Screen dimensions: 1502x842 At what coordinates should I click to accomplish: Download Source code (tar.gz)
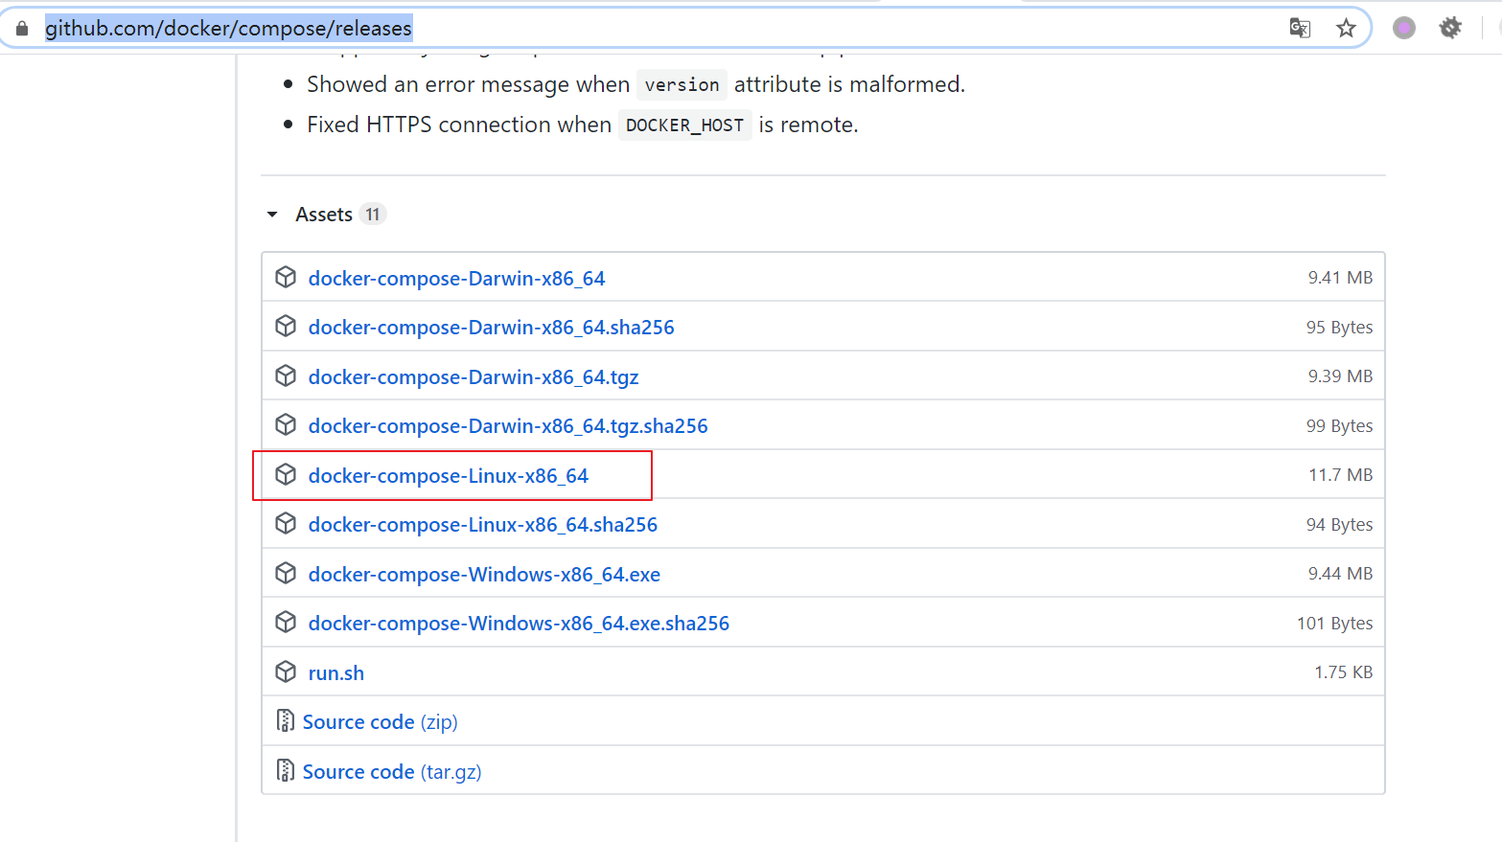(391, 772)
